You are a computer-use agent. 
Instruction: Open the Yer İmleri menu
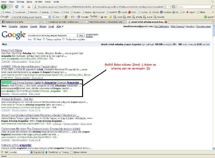pyautogui.click(x=38, y=2)
